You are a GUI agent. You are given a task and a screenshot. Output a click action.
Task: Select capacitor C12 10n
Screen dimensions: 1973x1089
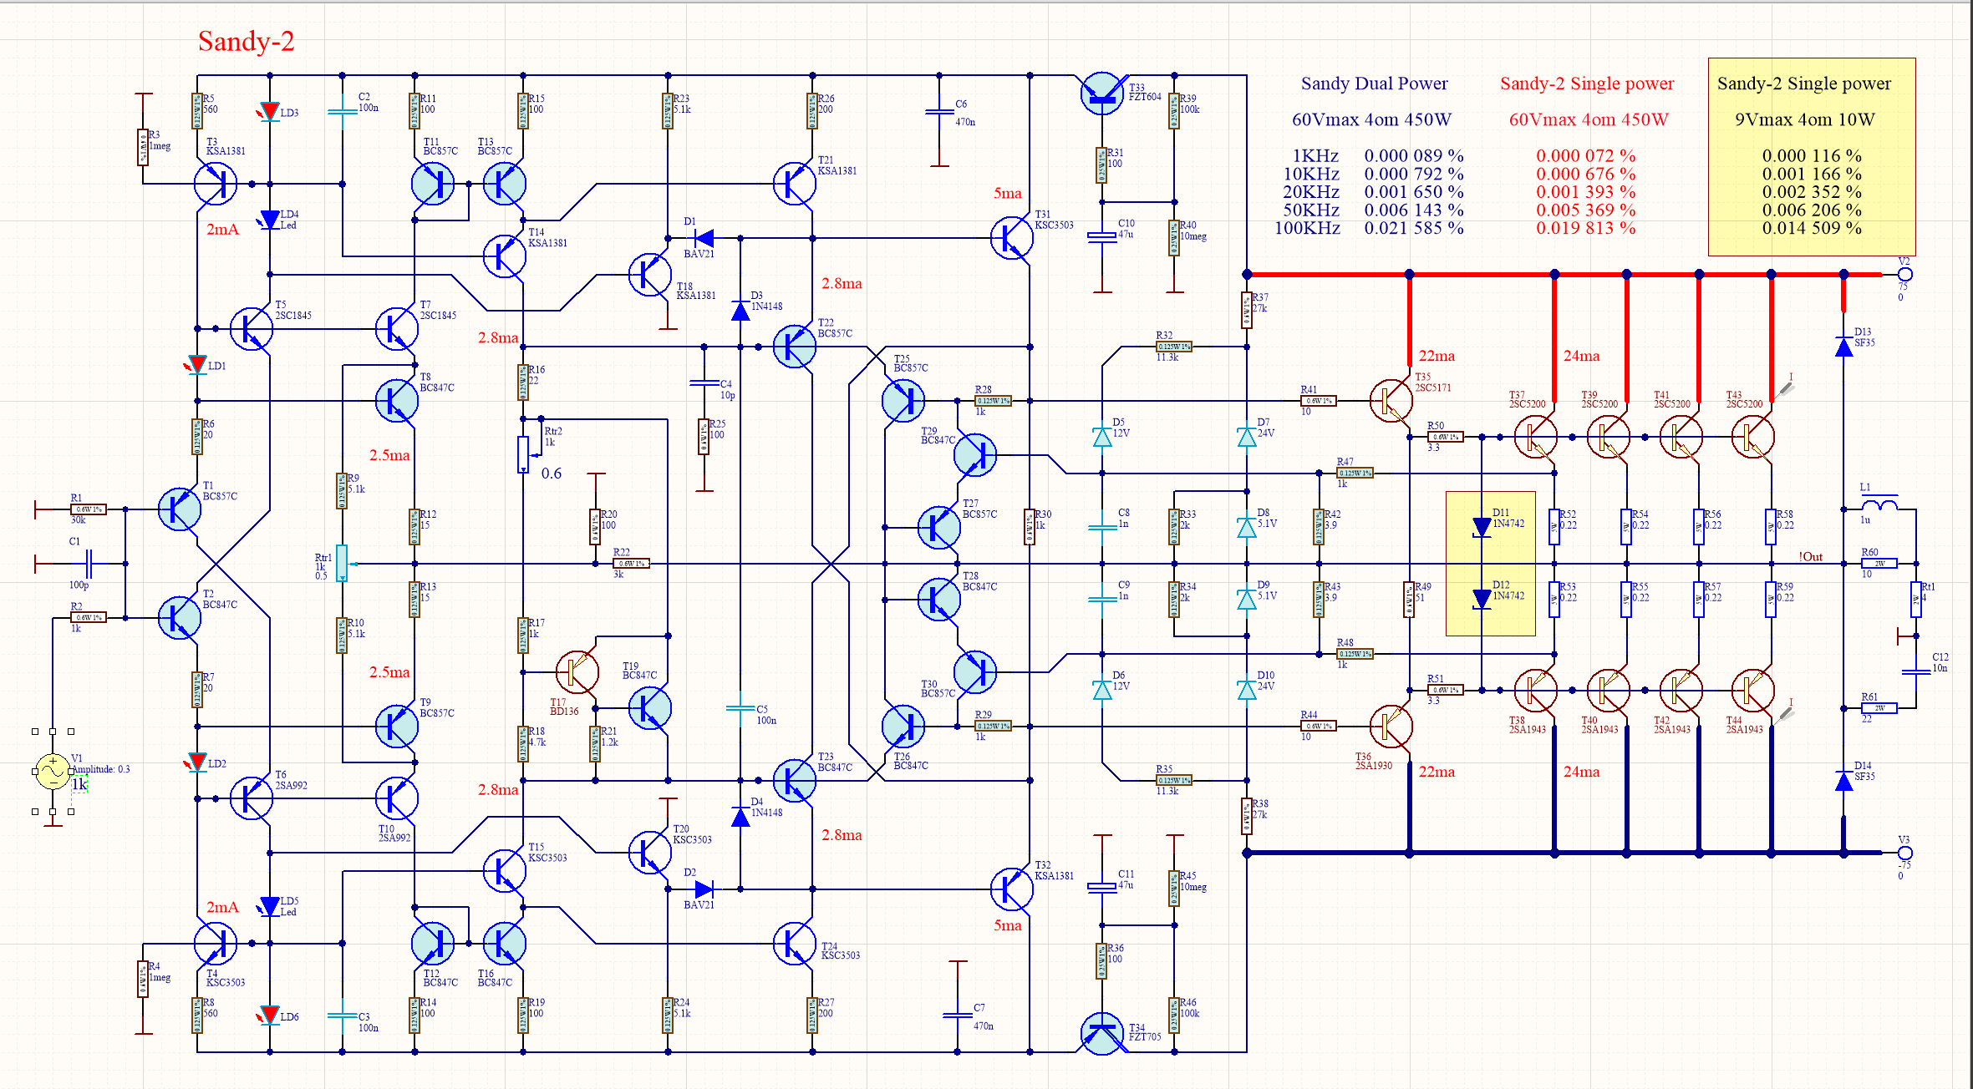pyautogui.click(x=1916, y=671)
